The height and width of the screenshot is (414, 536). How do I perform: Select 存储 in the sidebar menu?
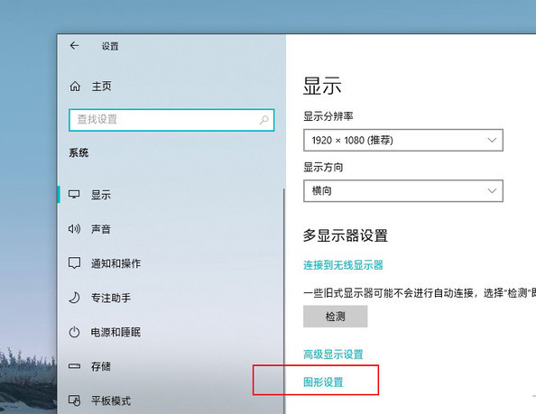click(x=101, y=366)
